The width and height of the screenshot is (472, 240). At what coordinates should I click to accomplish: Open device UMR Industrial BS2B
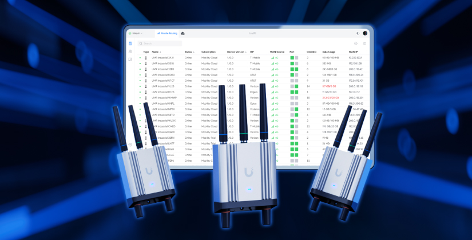163,92
